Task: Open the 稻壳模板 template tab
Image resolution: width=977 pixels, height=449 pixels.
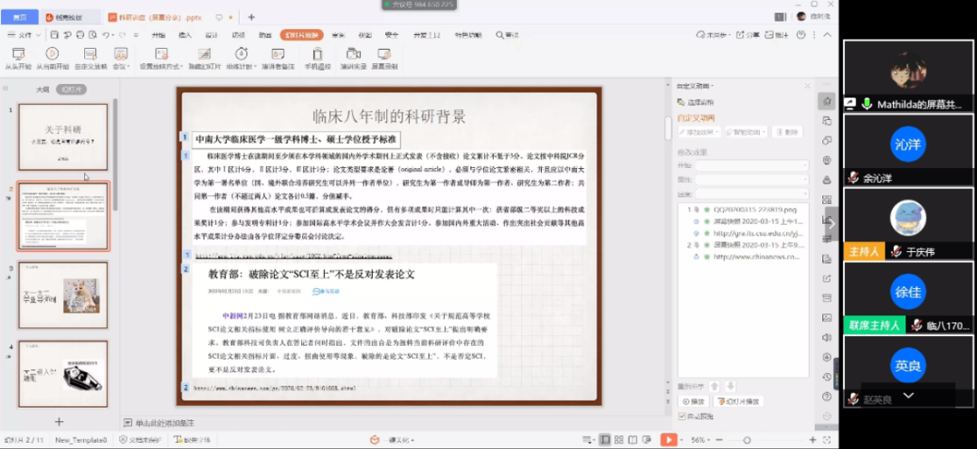Action: pos(67,16)
